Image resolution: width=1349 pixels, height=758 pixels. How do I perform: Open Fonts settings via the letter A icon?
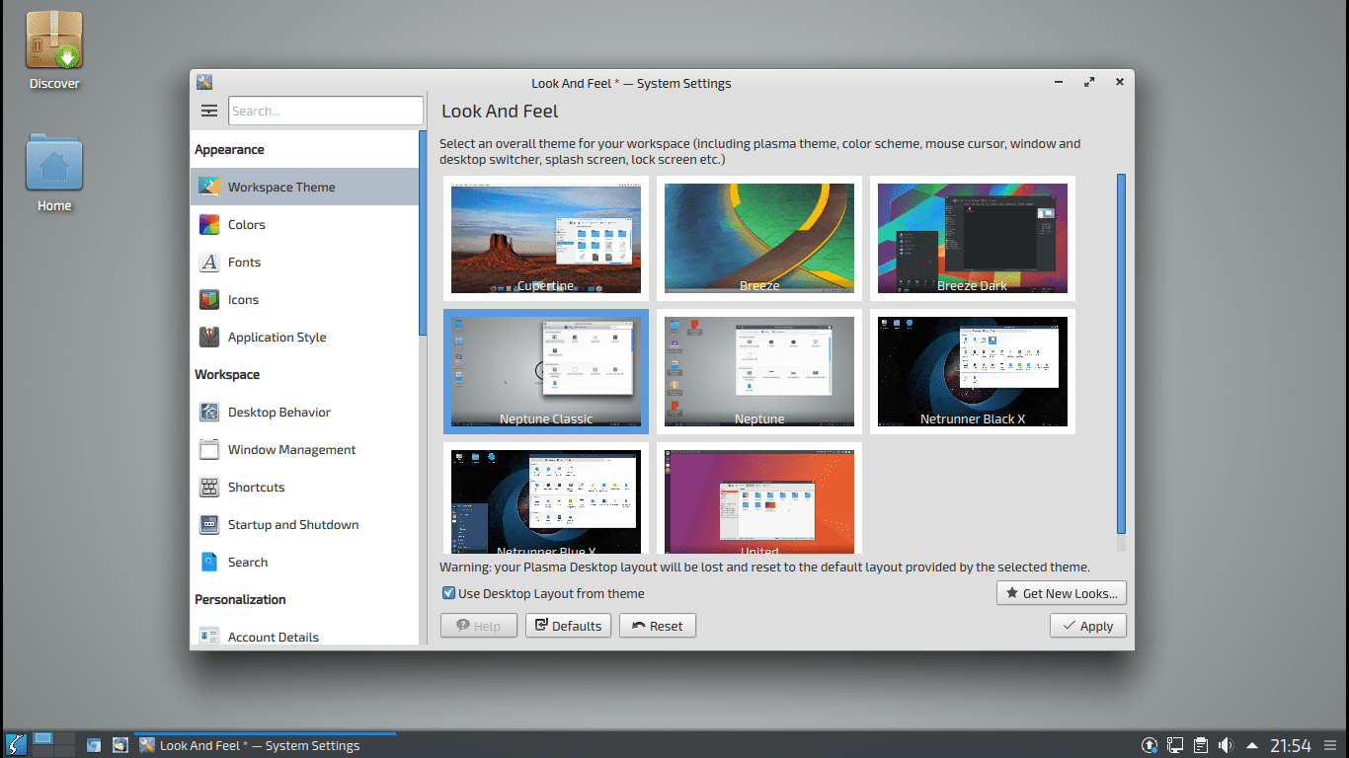(x=208, y=262)
